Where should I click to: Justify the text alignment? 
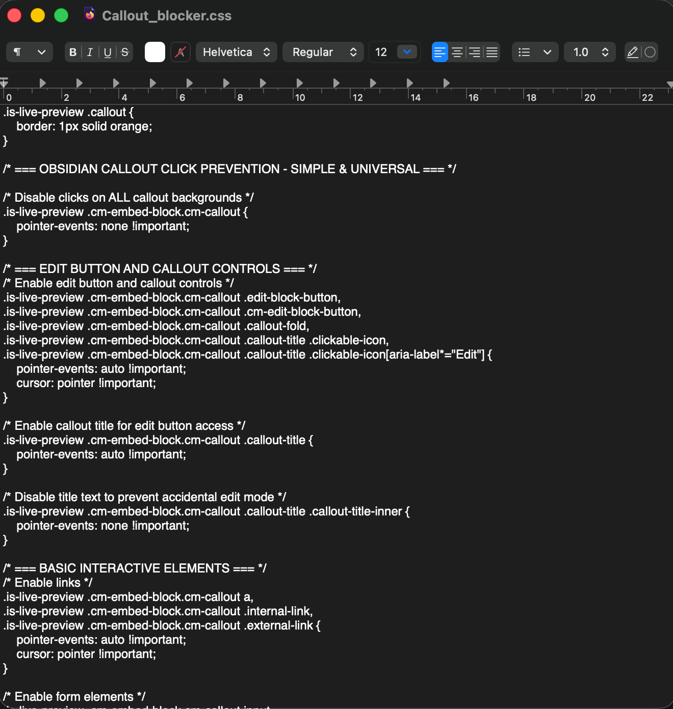point(492,52)
